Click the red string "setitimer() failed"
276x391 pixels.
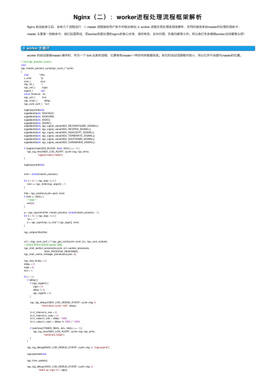[x=54, y=335]
